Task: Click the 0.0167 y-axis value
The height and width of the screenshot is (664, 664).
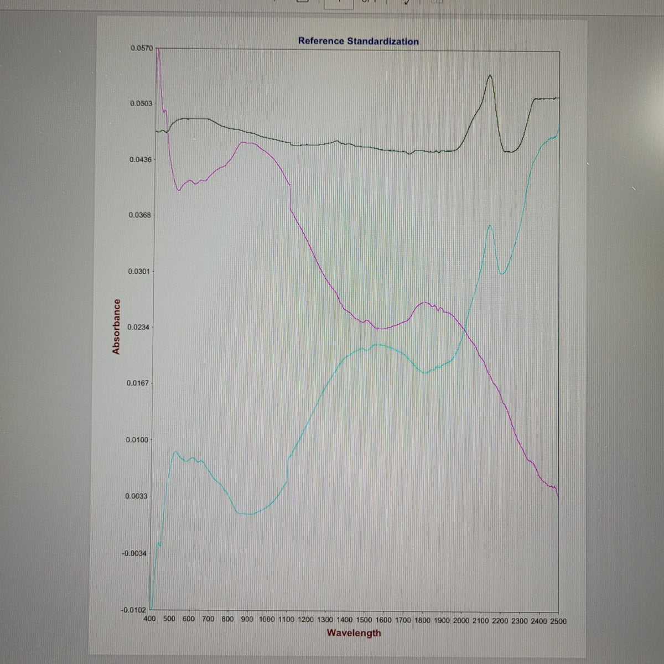Action: 137,383
